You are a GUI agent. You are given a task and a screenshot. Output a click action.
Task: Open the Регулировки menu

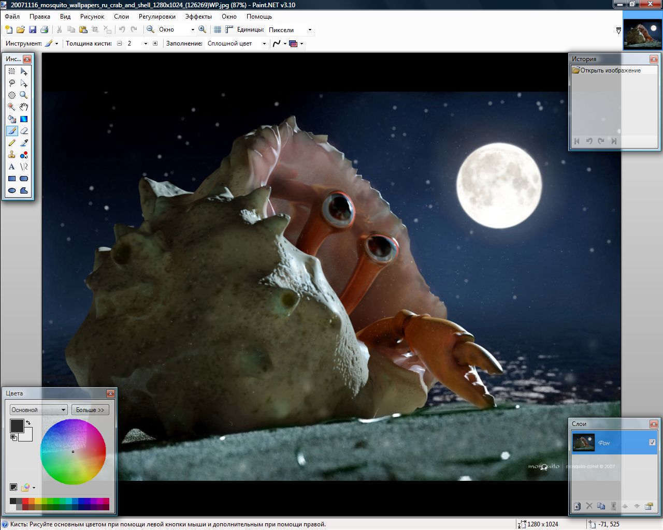[x=157, y=17]
